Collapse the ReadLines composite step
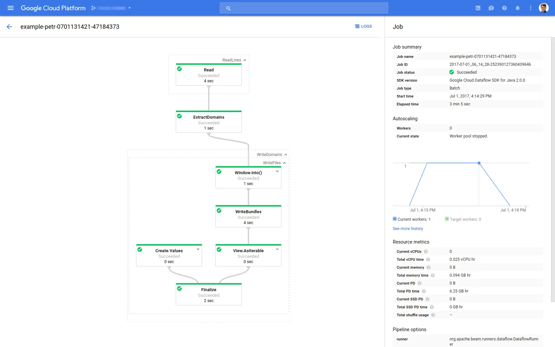555x347 pixels. (x=245, y=60)
